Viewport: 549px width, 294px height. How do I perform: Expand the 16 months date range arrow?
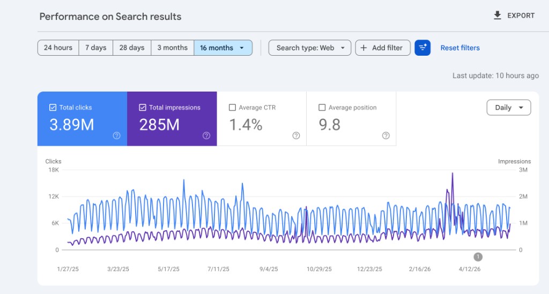[x=242, y=48]
